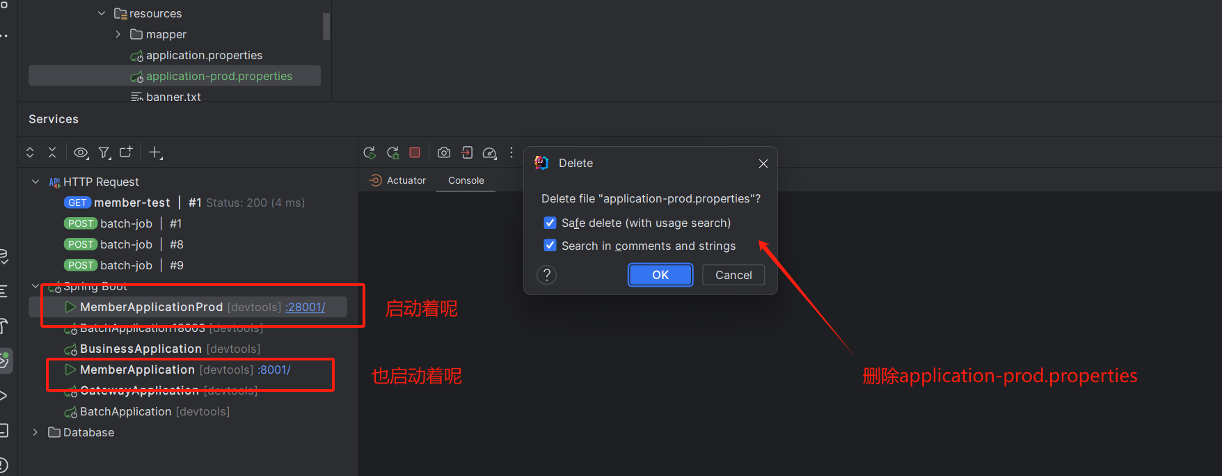Select banner.txt file
This screenshot has height=476, width=1222.
(175, 96)
